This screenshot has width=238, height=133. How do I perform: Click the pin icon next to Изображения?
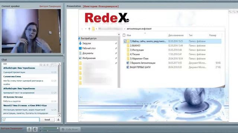point(116,58)
